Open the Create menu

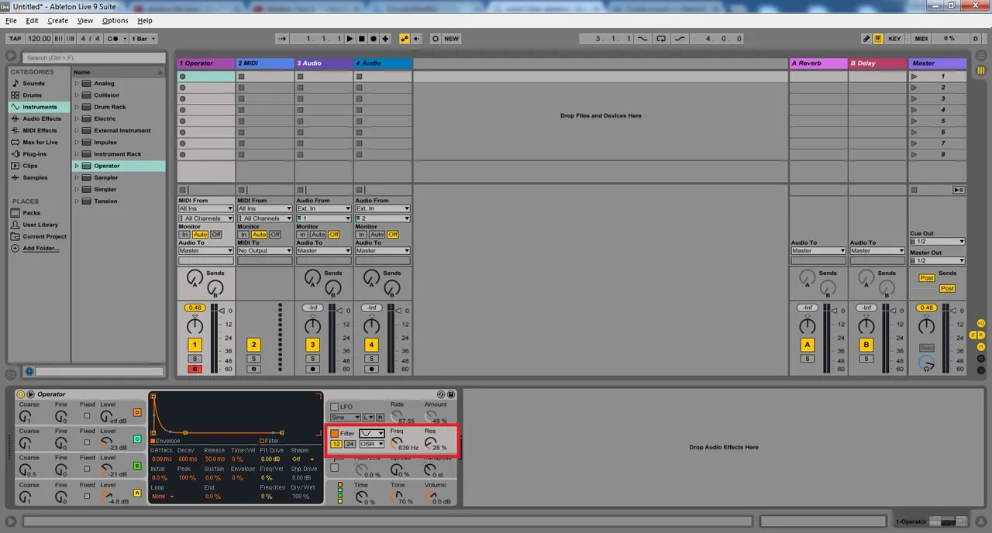[x=58, y=21]
